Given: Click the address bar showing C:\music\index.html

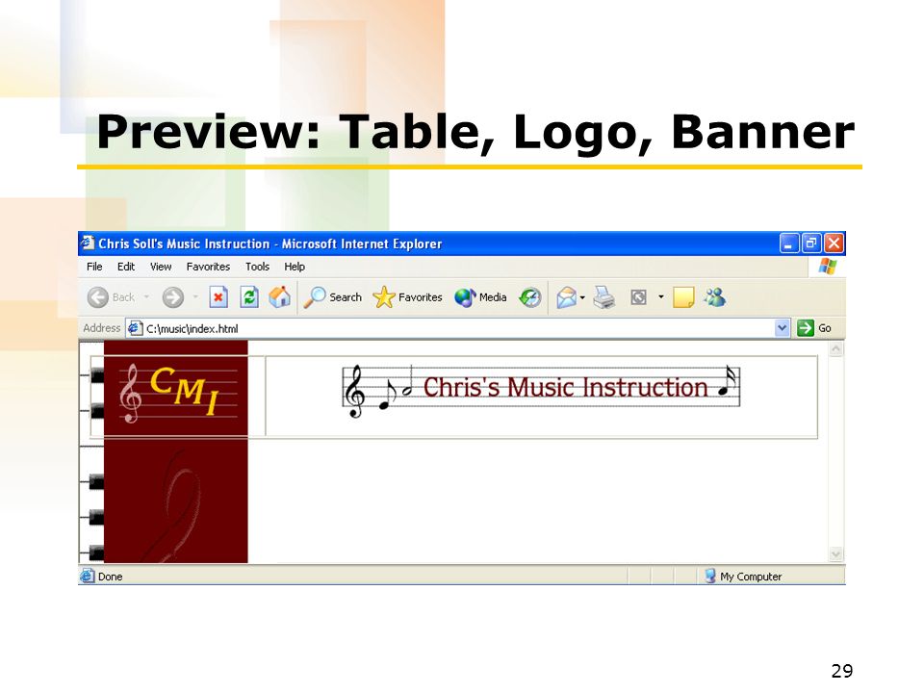Looking at the screenshot, I should pos(457,328).
